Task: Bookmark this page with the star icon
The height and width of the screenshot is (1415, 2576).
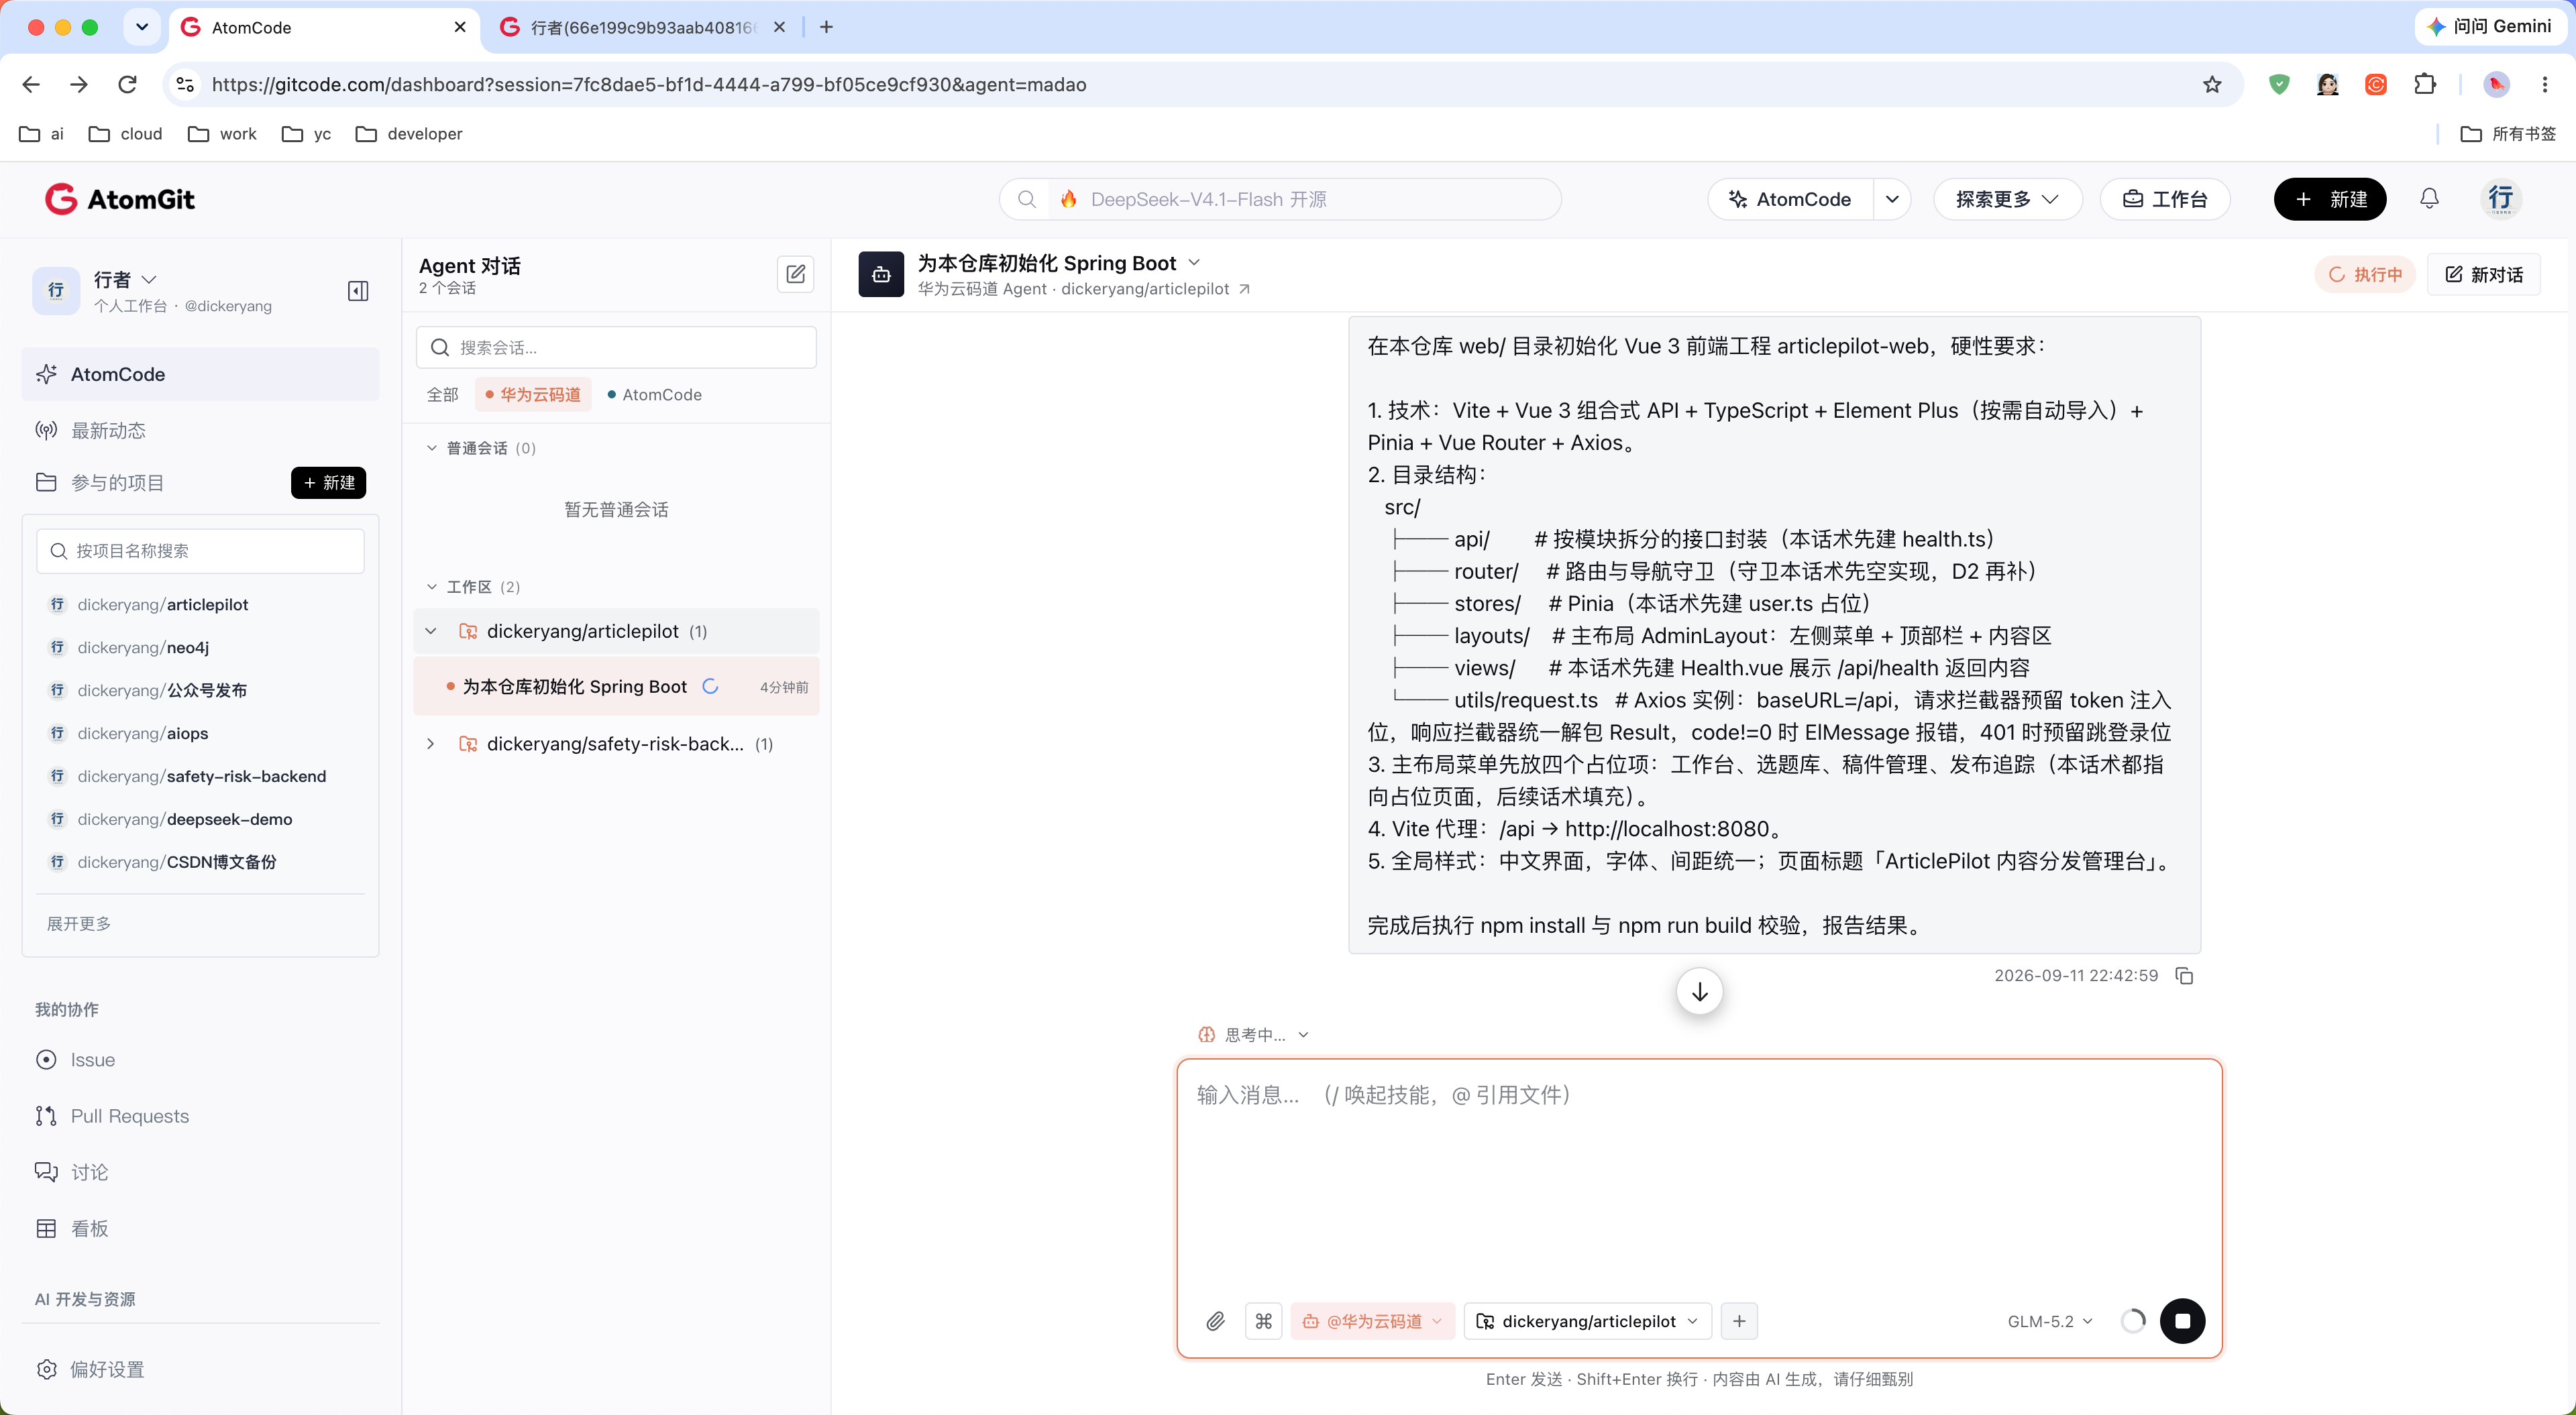Action: pos(2212,85)
